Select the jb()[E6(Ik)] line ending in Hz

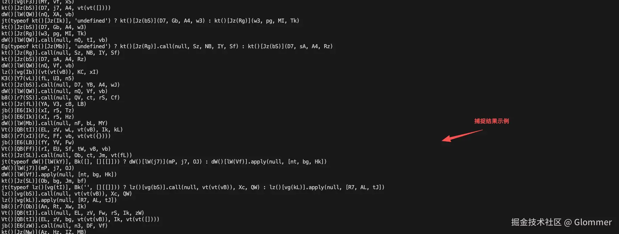click(x=38, y=117)
